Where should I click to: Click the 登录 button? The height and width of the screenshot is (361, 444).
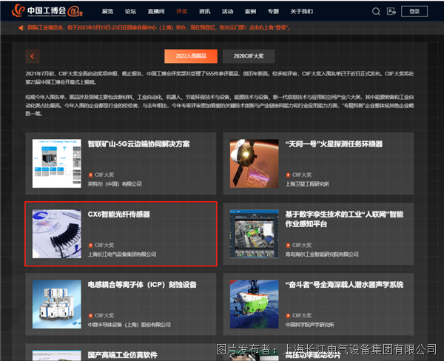pyautogui.click(x=414, y=12)
